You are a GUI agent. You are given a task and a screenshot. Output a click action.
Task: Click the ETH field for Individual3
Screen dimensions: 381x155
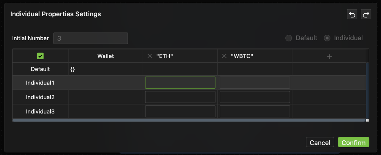tap(180, 111)
